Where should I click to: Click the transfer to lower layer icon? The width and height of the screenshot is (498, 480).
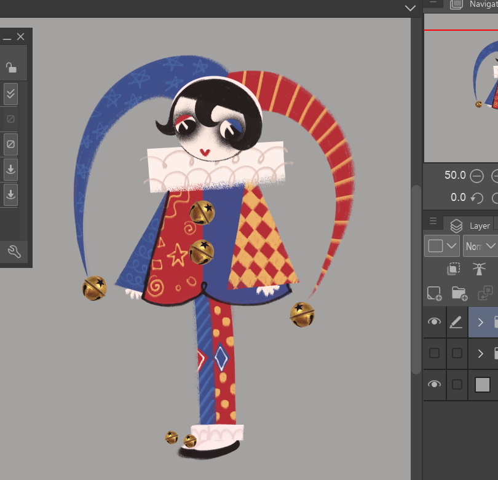pyautogui.click(x=485, y=293)
